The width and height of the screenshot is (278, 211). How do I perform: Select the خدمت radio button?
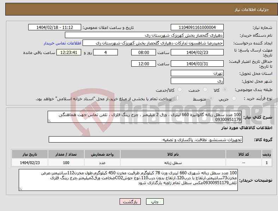point(205,90)
